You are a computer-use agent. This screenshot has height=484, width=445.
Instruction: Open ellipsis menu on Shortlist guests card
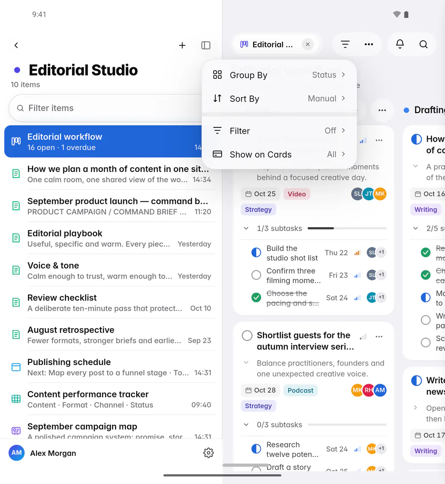[379, 337]
